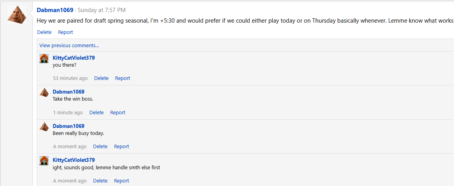
Task: Expand View previous comments
Action: [69, 45]
